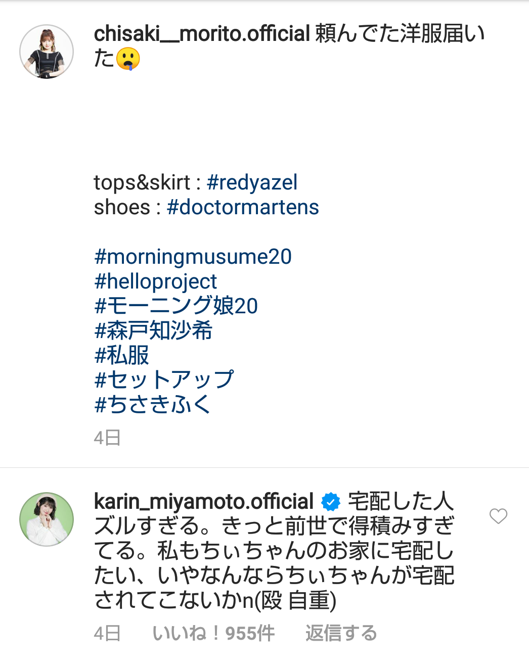Open karin_miyamoto.official avatar
This screenshot has height=669, width=529.
[47, 519]
